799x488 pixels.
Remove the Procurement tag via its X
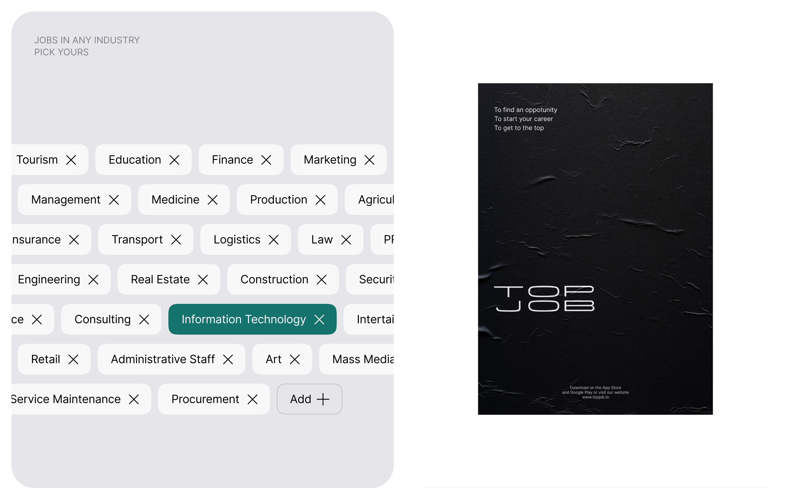(x=253, y=399)
